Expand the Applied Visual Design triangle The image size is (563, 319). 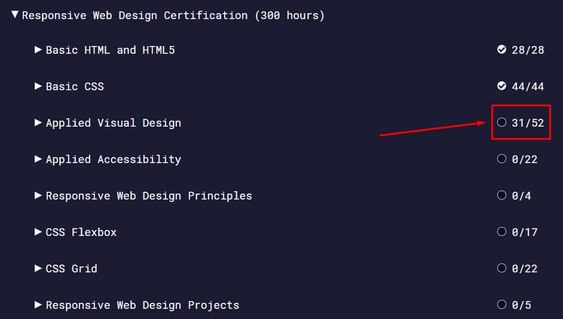[38, 122]
